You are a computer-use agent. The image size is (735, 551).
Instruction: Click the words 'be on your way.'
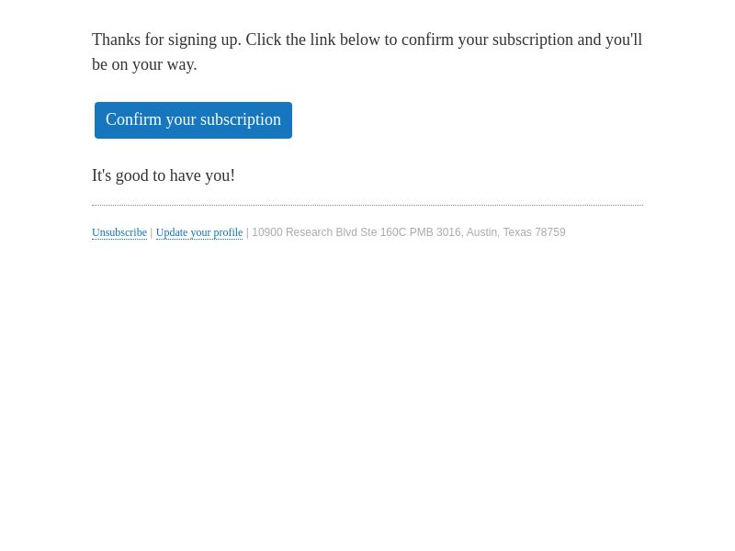click(144, 64)
